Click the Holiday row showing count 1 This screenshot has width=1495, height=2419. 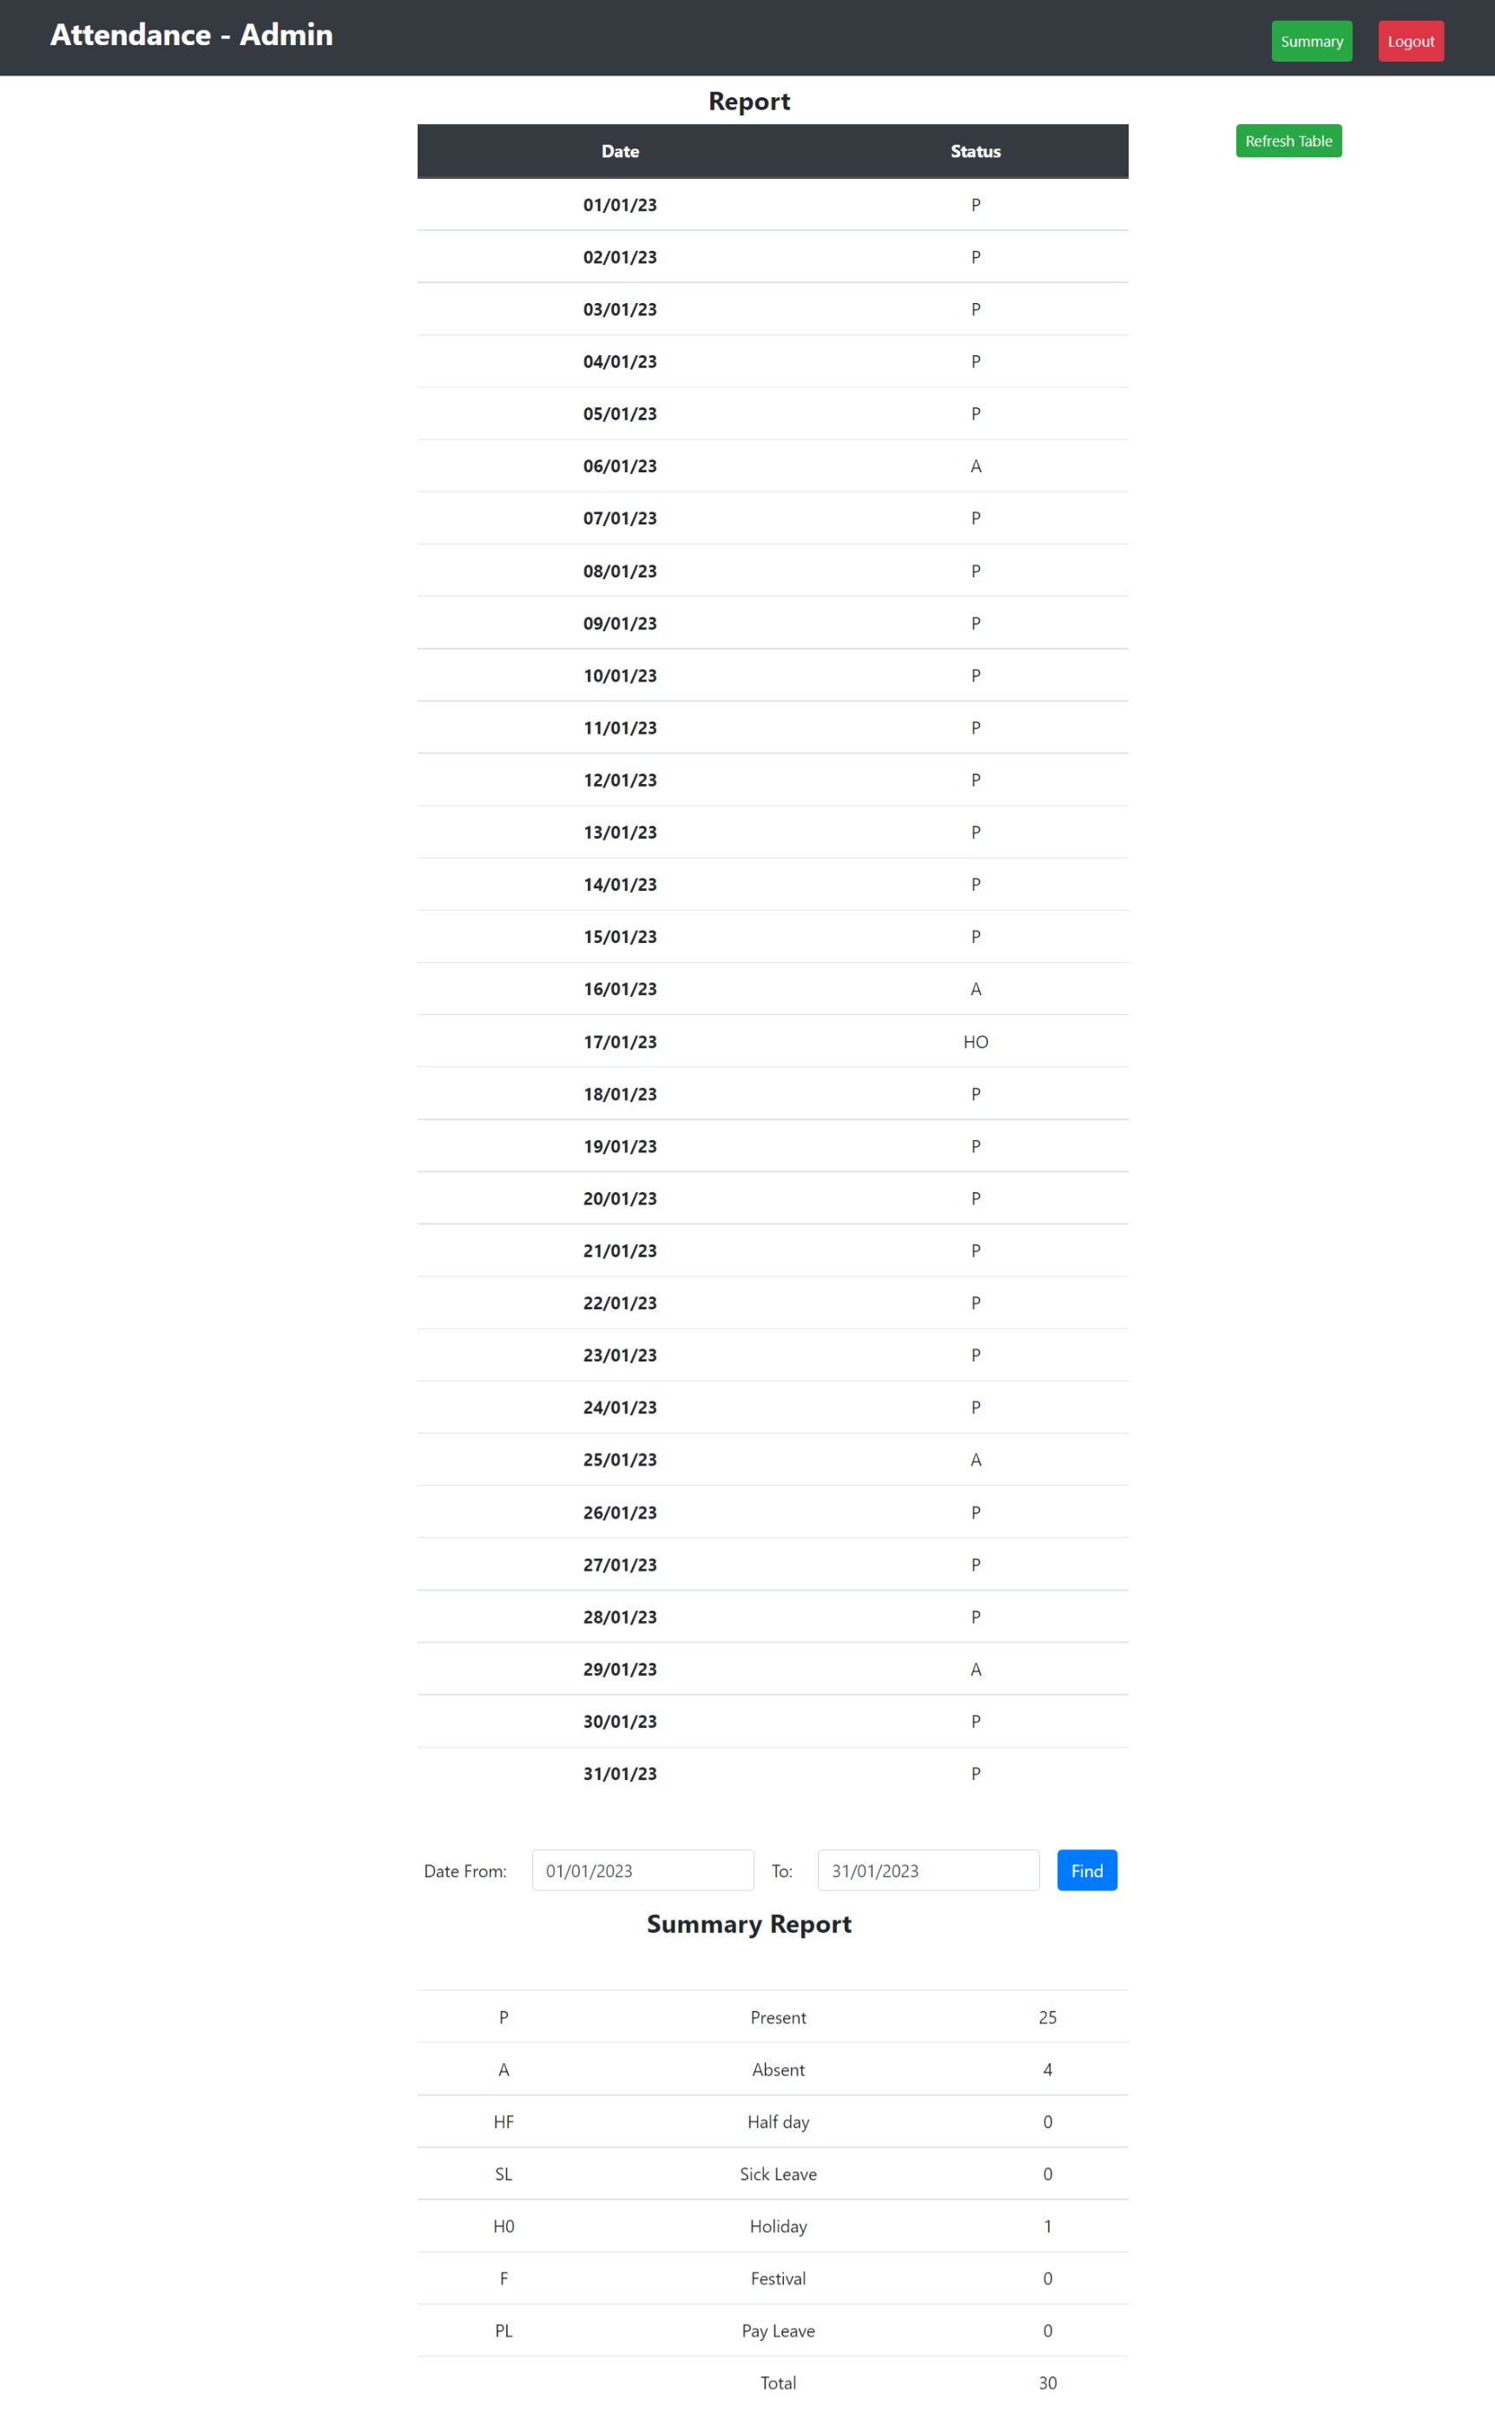tap(777, 2226)
